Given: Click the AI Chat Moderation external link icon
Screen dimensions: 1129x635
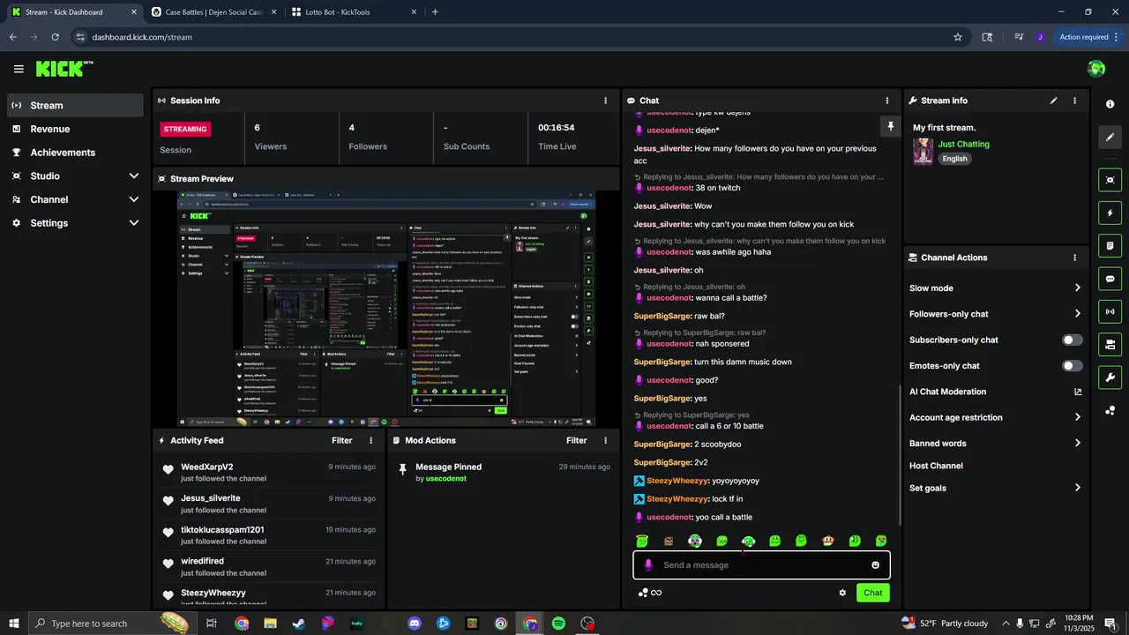Looking at the screenshot, I should (x=1078, y=392).
